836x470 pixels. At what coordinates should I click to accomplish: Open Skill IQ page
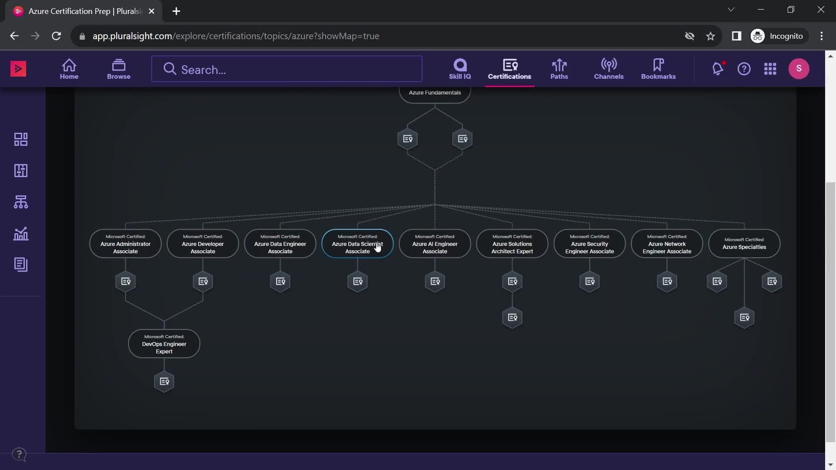460,69
